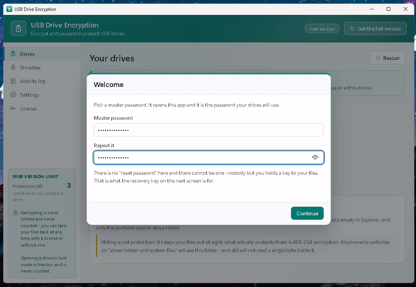Click the 'Repeat it' field label
Viewport: 416px width, 287px height.
104,145
